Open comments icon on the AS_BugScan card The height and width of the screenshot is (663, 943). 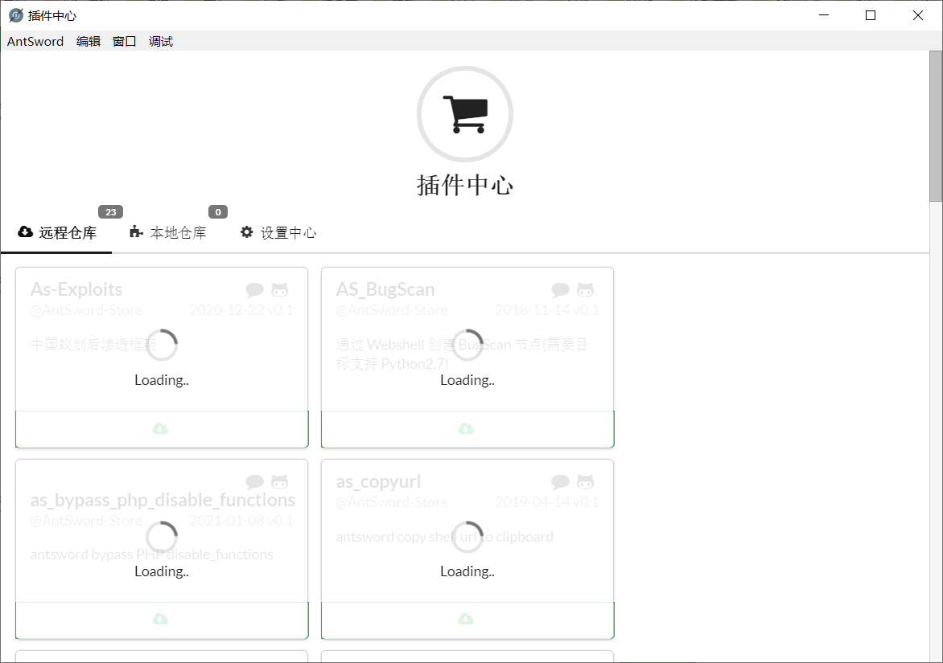pyautogui.click(x=560, y=289)
